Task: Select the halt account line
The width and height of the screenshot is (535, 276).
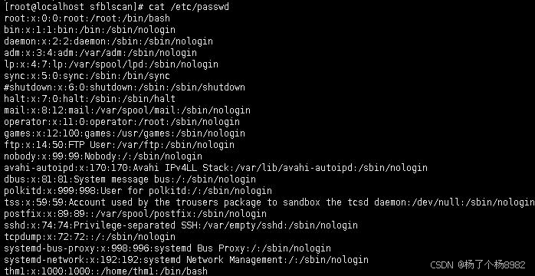Action: [x=90, y=99]
